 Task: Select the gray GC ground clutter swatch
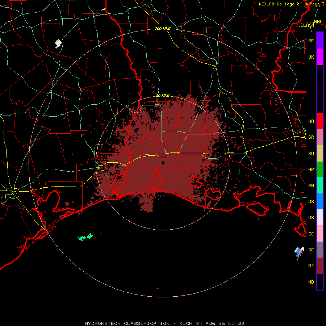[x=320, y=250]
